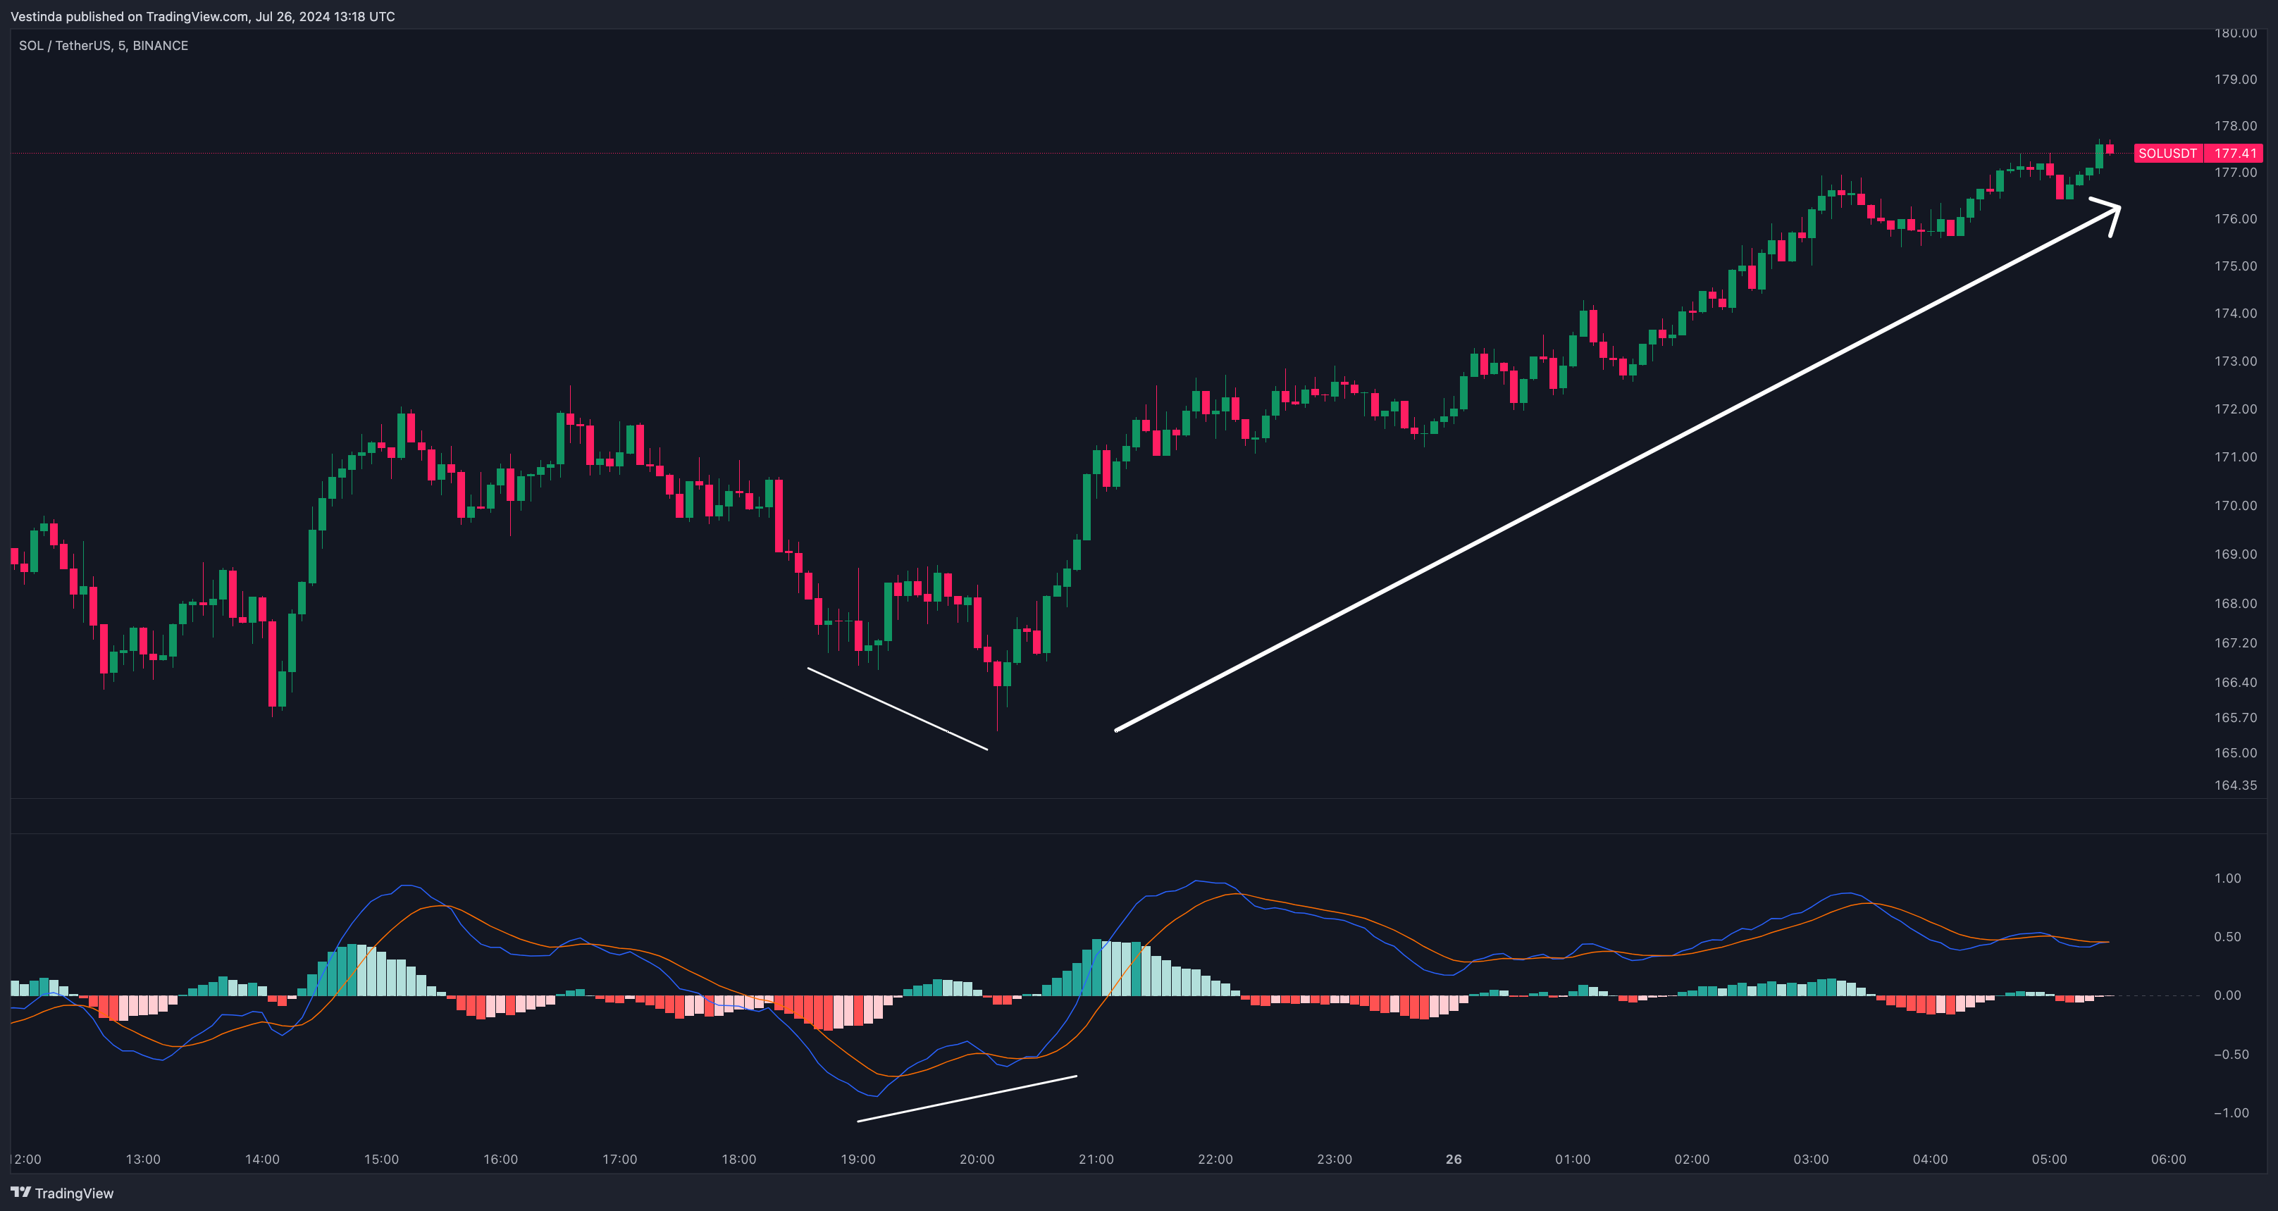Click the 17:00 time axis label
The height and width of the screenshot is (1211, 2278).
click(x=620, y=1159)
